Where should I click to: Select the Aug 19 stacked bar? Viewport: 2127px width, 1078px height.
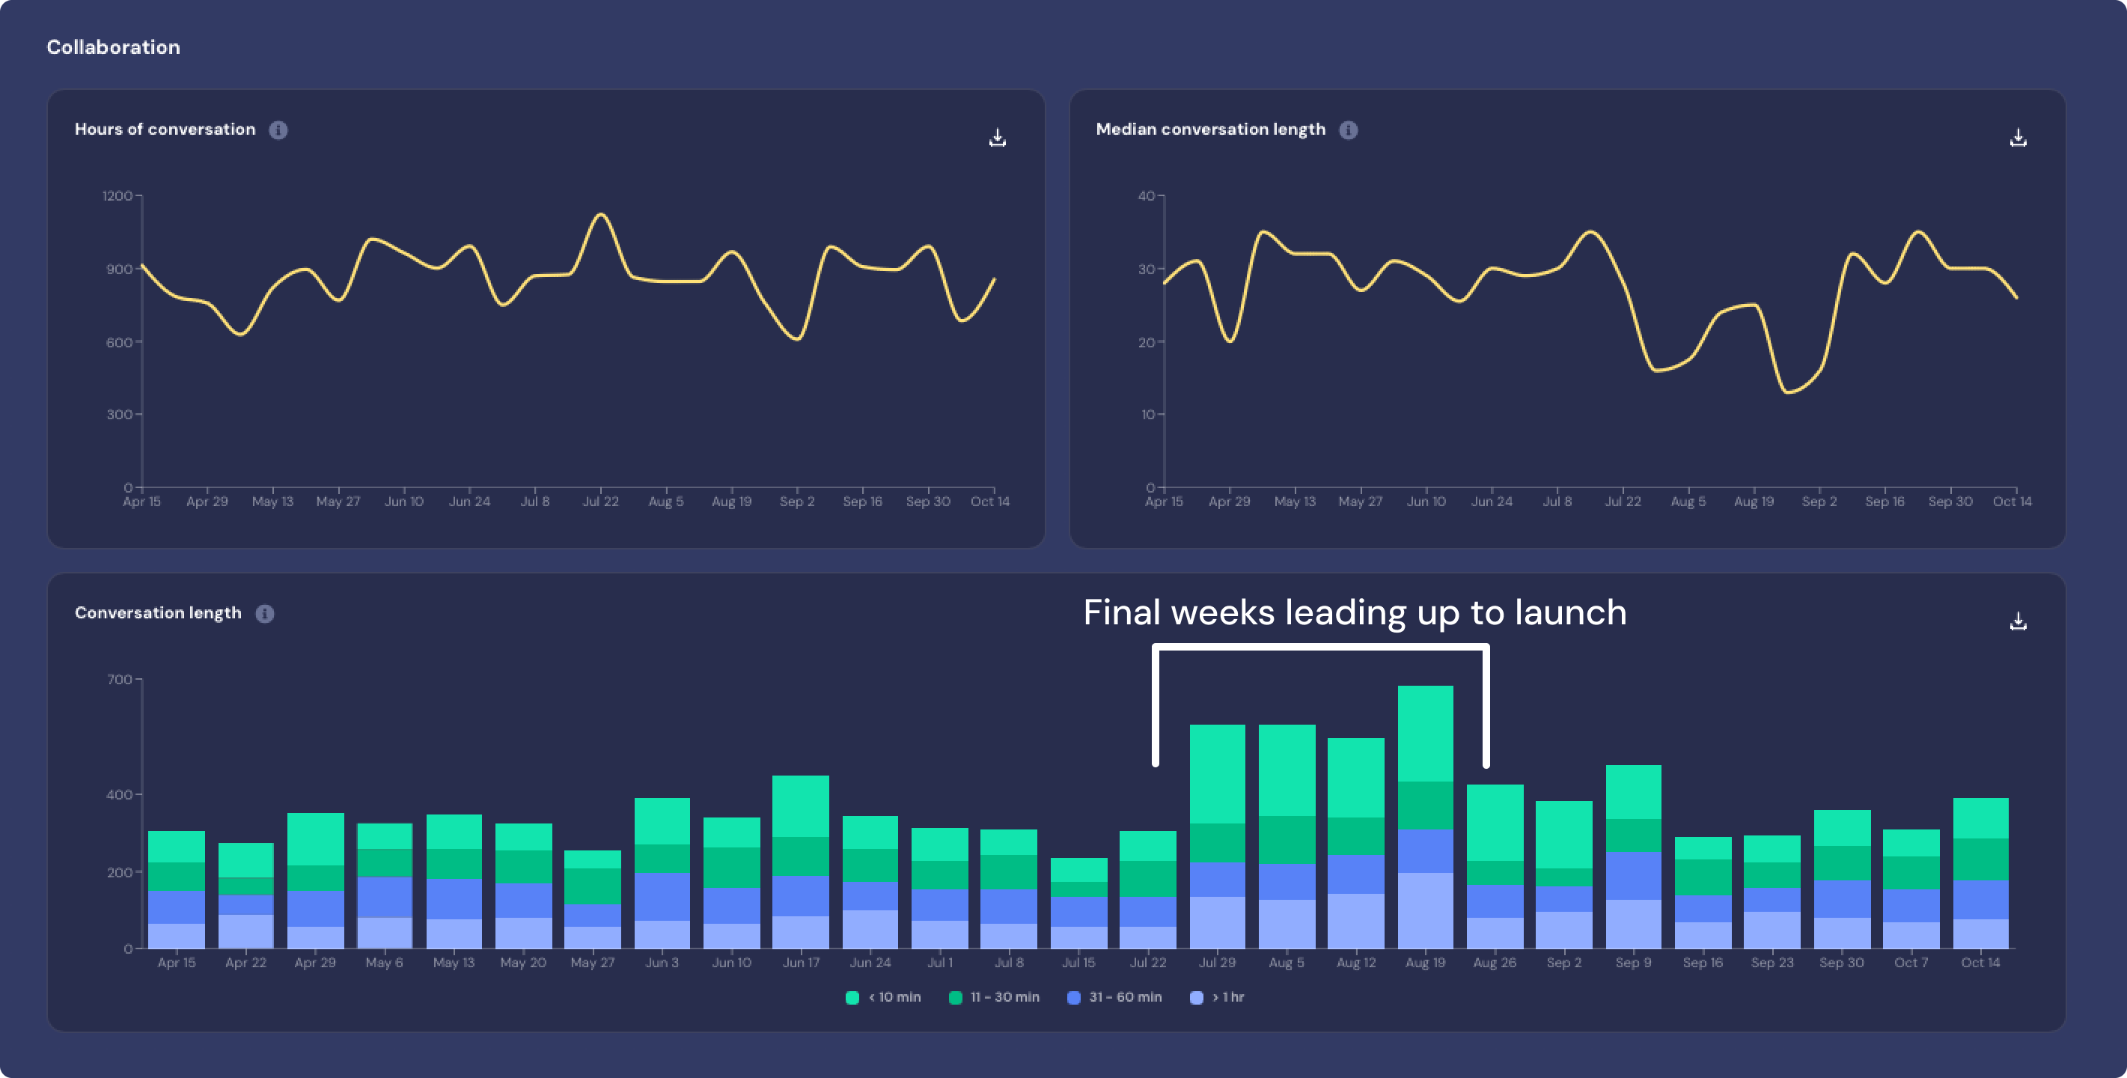pyautogui.click(x=1425, y=816)
